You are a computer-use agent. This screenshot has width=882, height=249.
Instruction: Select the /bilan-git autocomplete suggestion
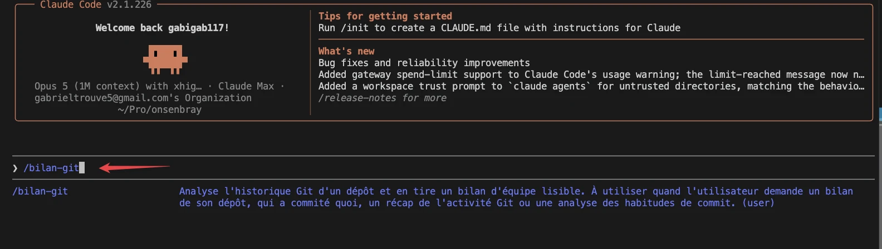[x=40, y=191]
